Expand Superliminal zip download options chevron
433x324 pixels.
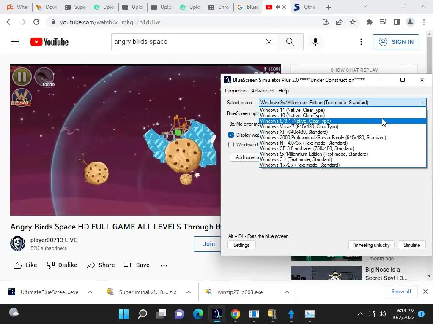(189, 292)
